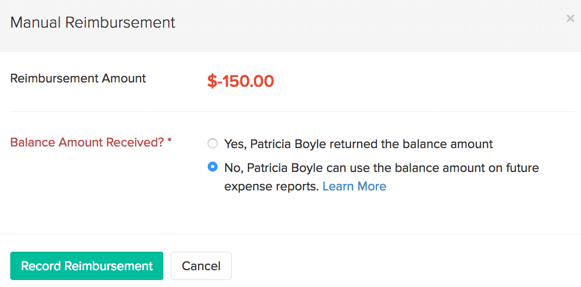The width and height of the screenshot is (581, 287).
Task: Click the word "Reimbursement" in the green button
Action: click(x=108, y=266)
